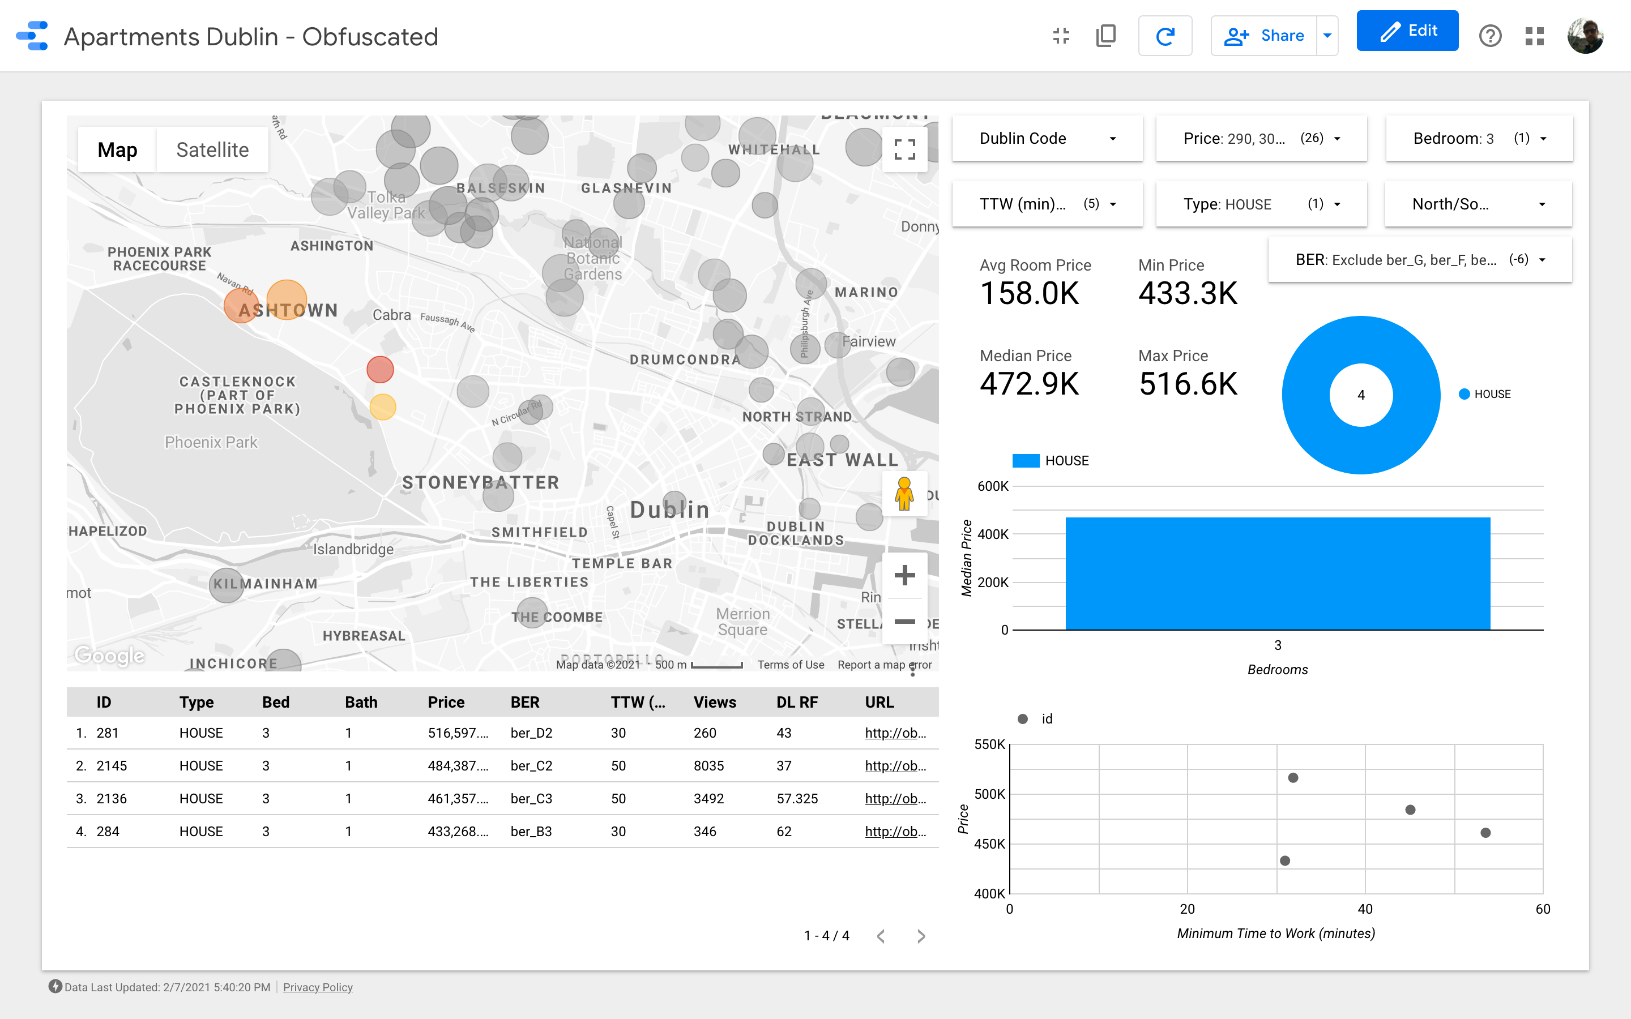Click the scatter point nearest 60 minutes

(x=1485, y=833)
